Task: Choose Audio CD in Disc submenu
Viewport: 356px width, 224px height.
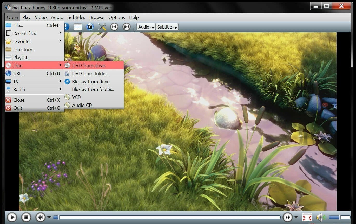Action: 94,105
